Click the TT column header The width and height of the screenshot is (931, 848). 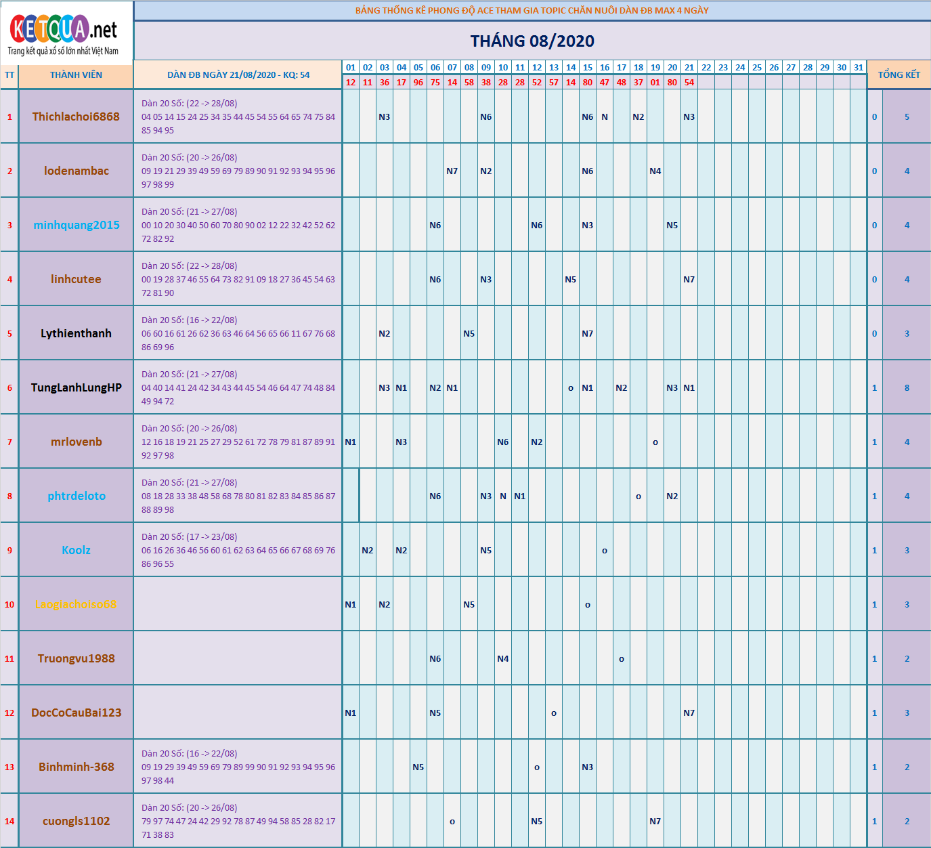[9, 75]
